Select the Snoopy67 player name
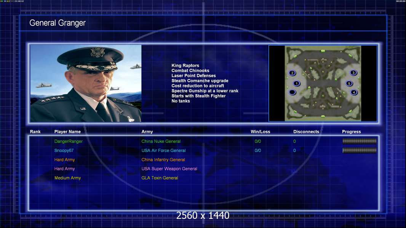 point(64,150)
